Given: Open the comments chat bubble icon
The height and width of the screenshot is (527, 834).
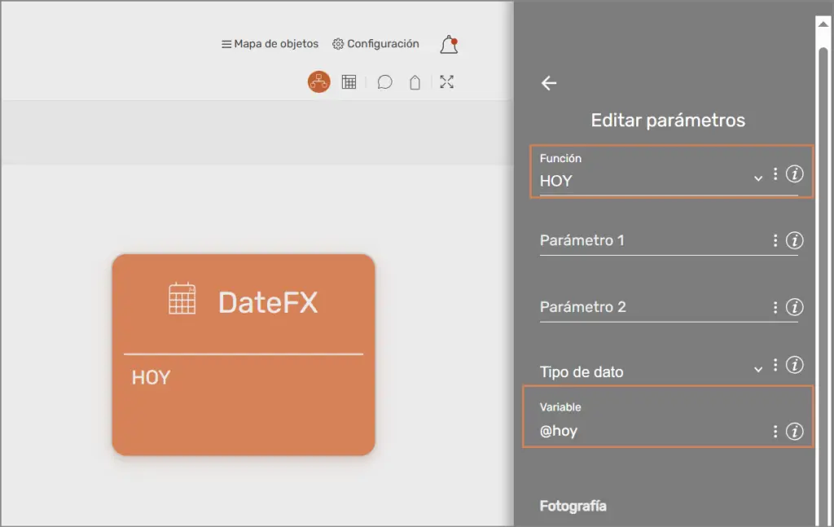Looking at the screenshot, I should tap(384, 81).
